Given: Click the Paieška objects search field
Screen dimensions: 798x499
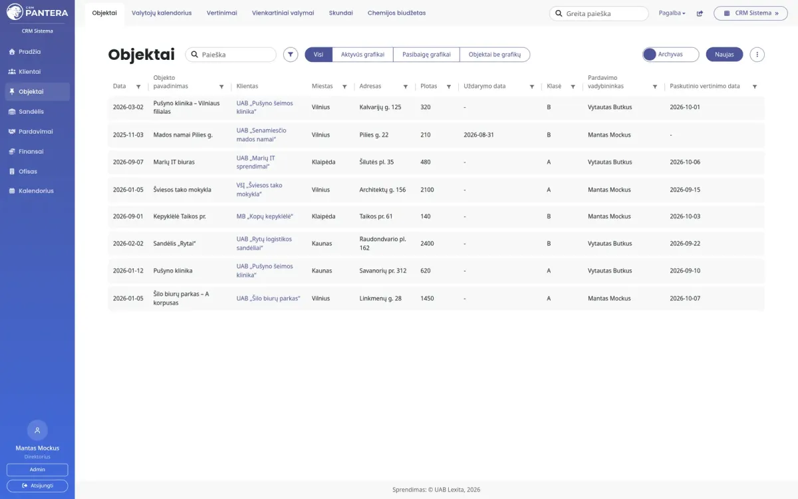Looking at the screenshot, I should (231, 55).
